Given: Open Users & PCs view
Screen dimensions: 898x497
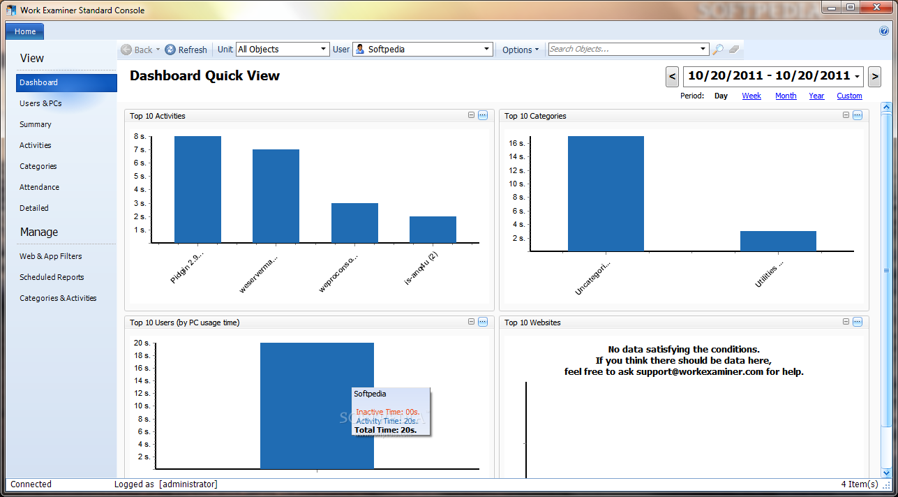Looking at the screenshot, I should [x=40, y=103].
